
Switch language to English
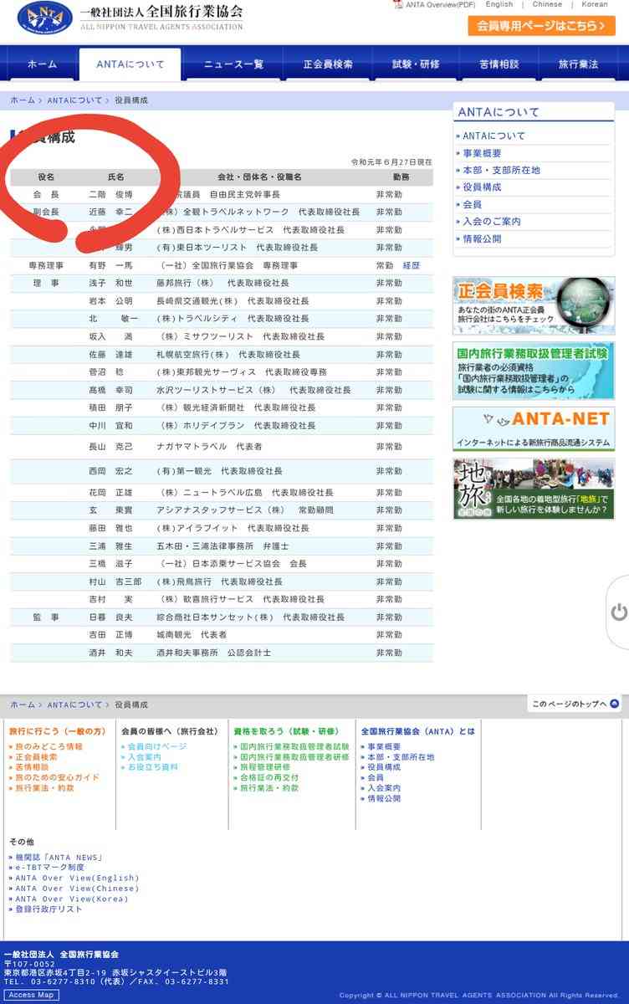click(499, 4)
